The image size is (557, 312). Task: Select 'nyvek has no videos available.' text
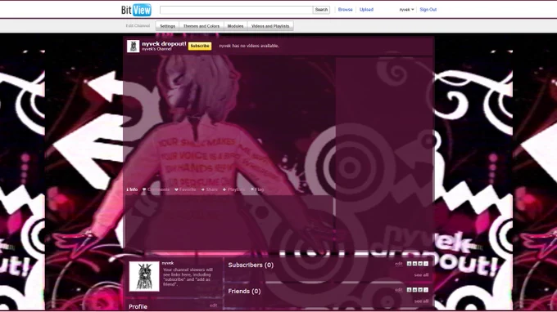pos(249,46)
